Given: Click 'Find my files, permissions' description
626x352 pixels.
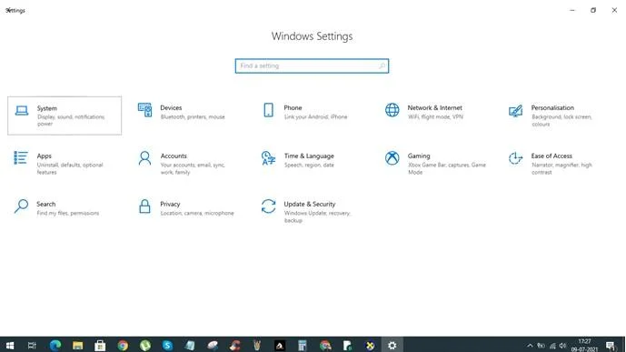Looking at the screenshot, I should (68, 214).
